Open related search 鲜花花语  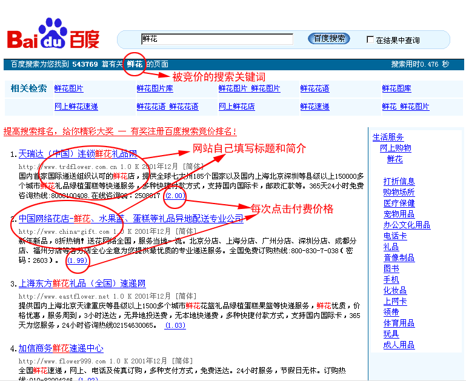(x=315, y=88)
